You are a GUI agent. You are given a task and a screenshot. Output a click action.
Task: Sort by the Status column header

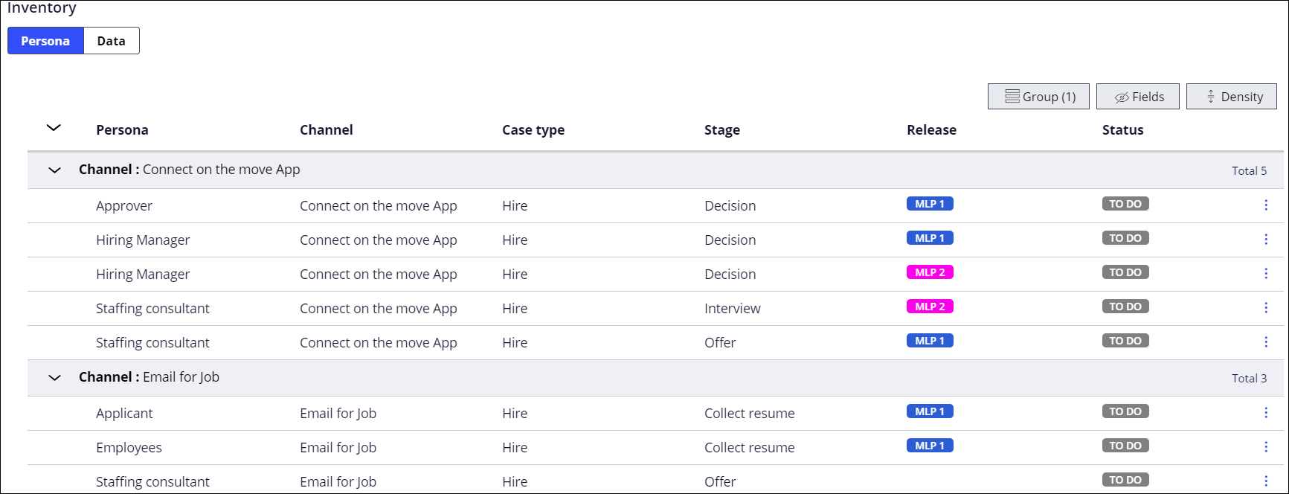tap(1122, 130)
